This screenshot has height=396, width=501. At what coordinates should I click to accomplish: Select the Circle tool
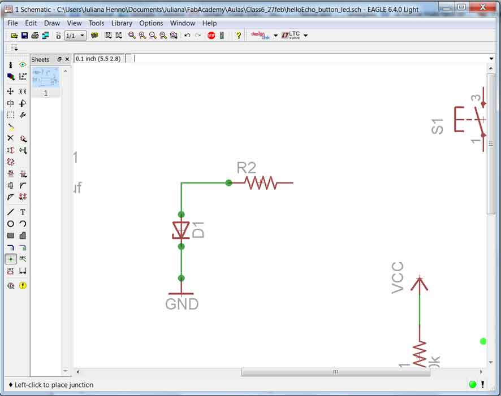pyautogui.click(x=11, y=224)
